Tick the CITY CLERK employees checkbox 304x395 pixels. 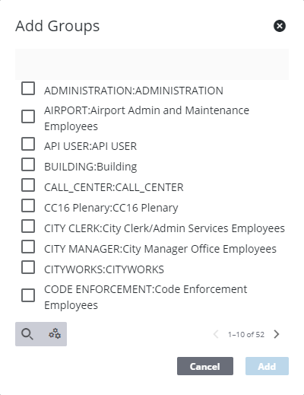coord(28,226)
